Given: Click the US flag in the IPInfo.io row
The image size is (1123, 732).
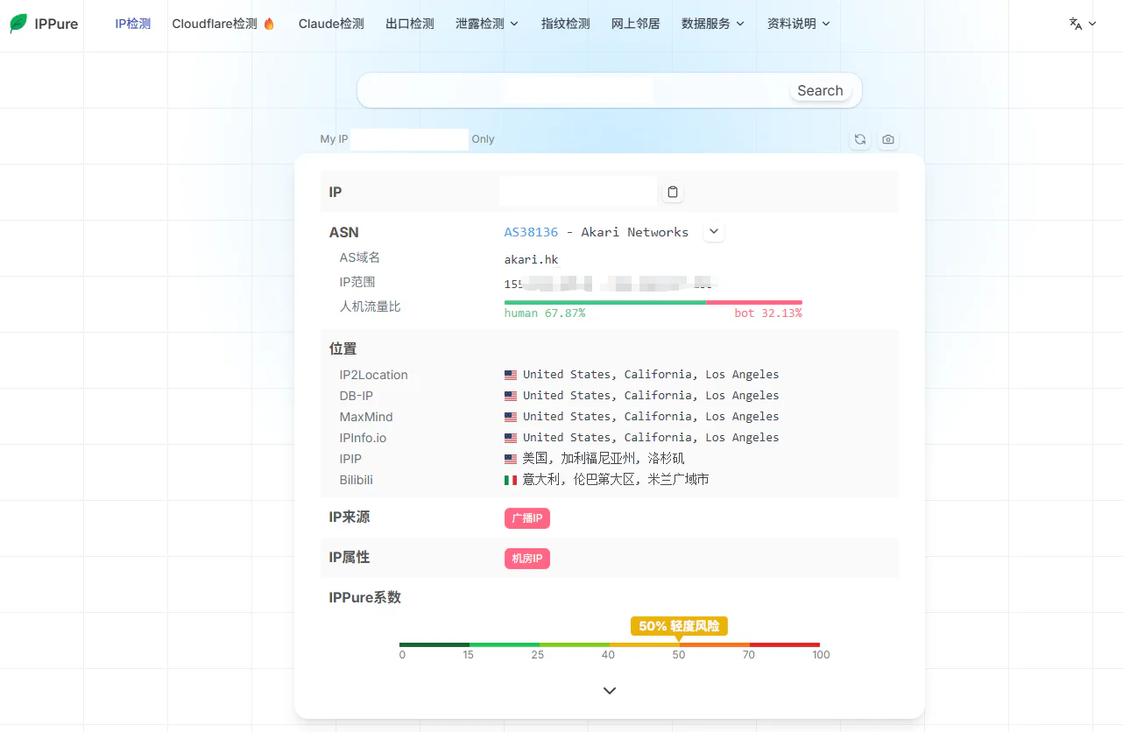Looking at the screenshot, I should coord(511,438).
